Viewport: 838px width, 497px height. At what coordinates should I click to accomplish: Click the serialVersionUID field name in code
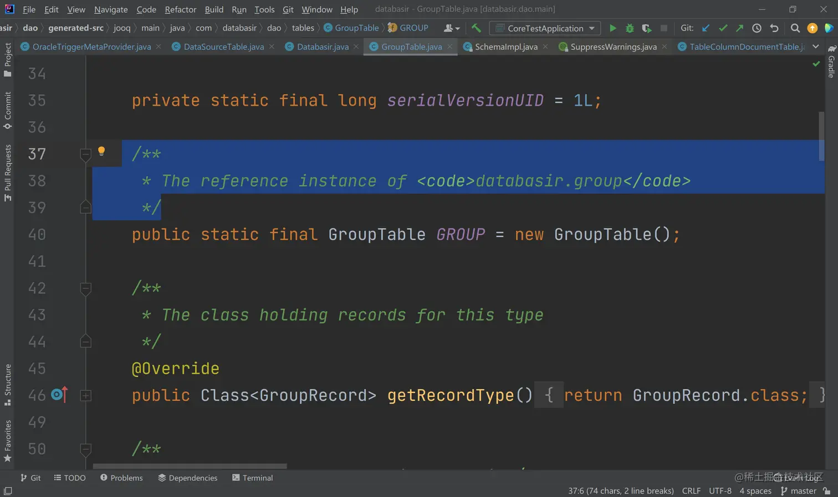pyautogui.click(x=466, y=100)
